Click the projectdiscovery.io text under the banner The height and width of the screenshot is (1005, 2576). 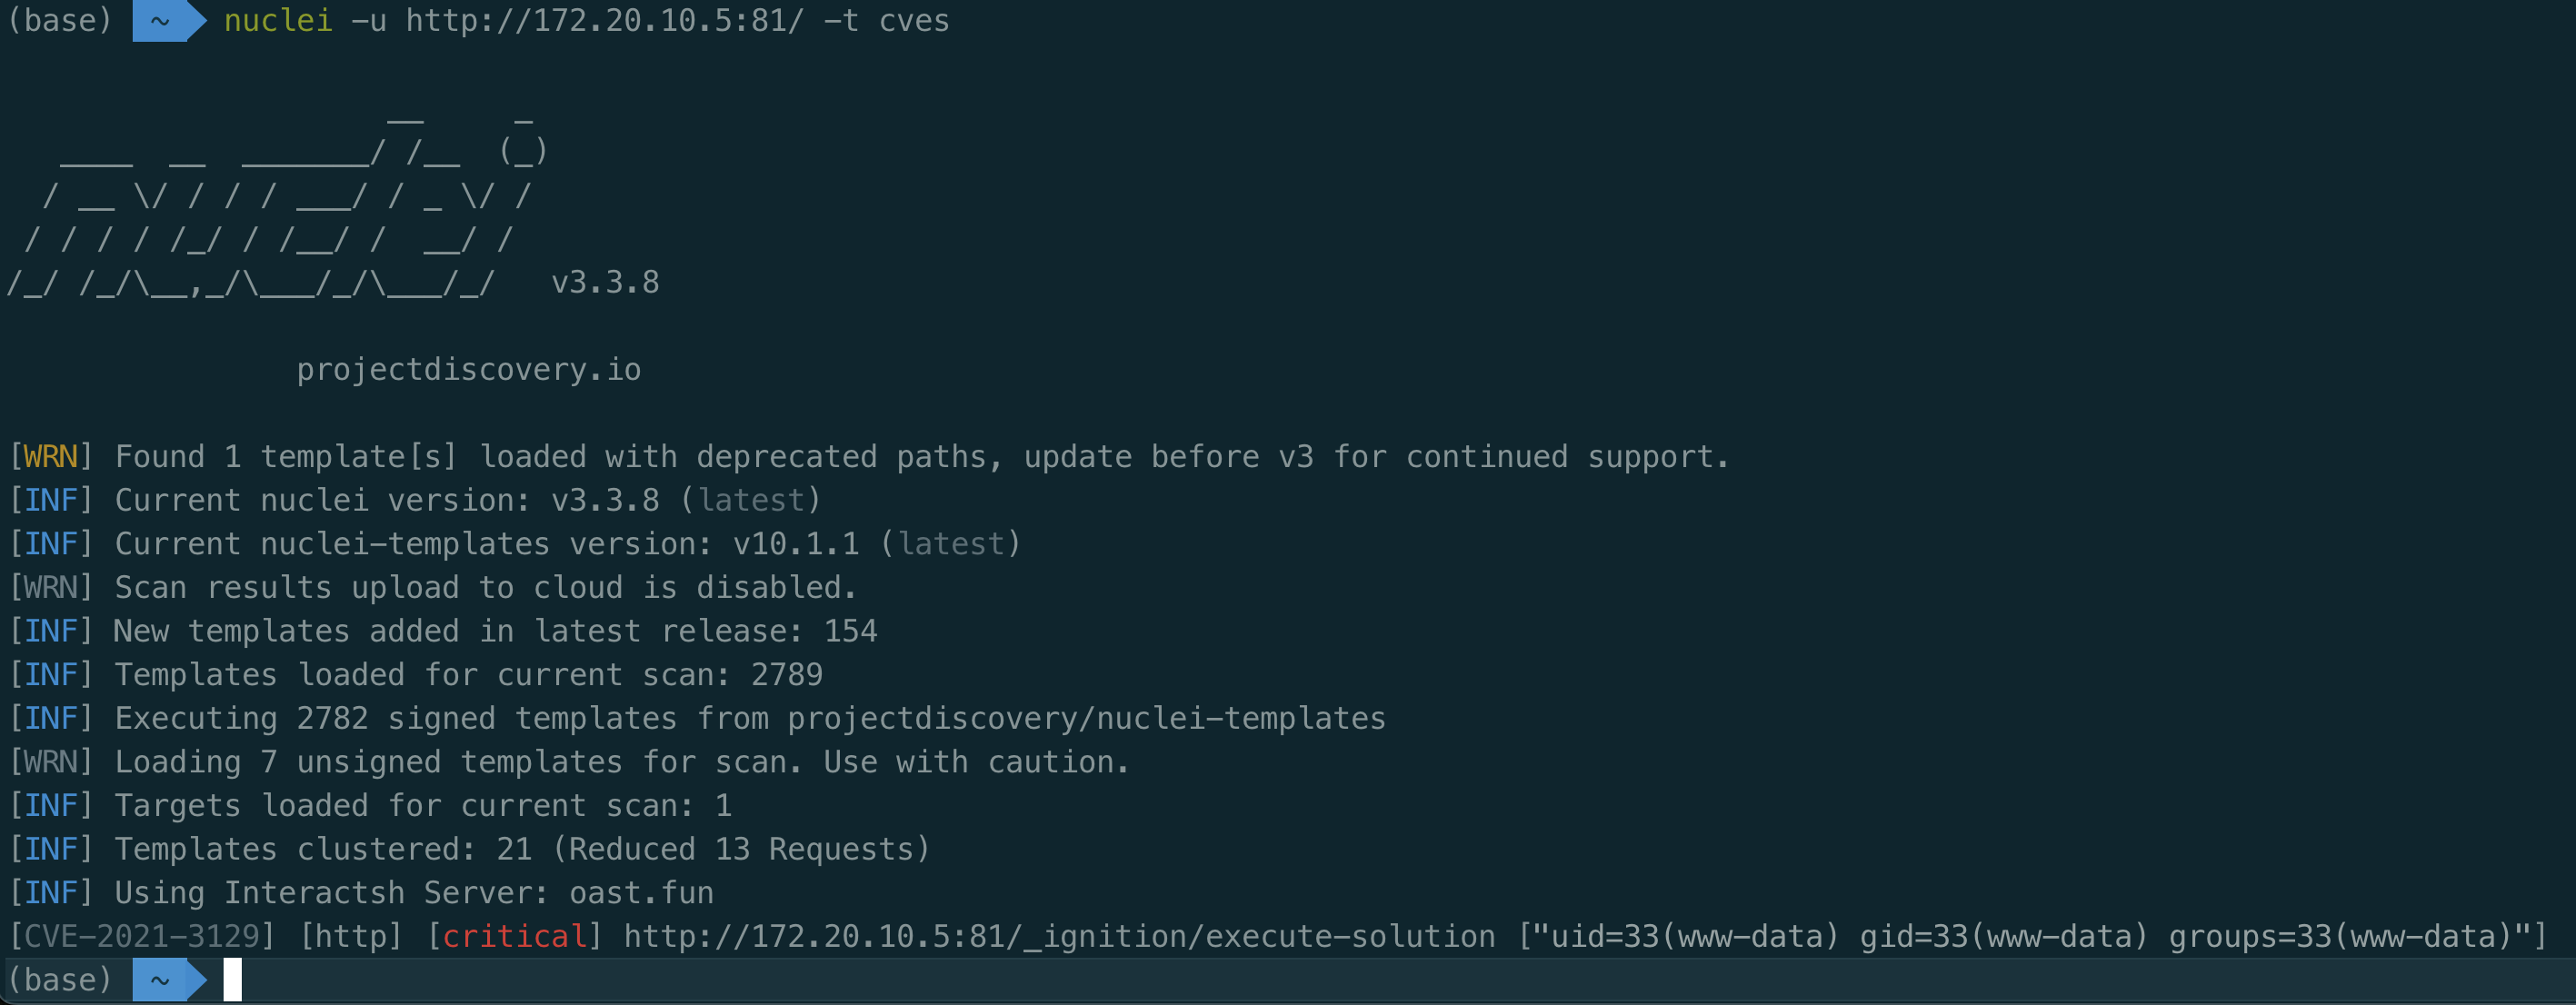point(468,370)
